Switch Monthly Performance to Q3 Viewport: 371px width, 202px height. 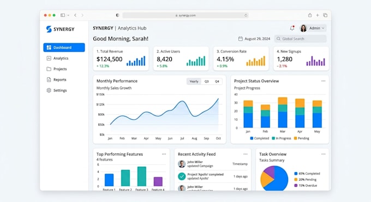[207, 81]
